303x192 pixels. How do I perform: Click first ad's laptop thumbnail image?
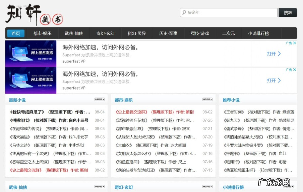tap(31, 54)
